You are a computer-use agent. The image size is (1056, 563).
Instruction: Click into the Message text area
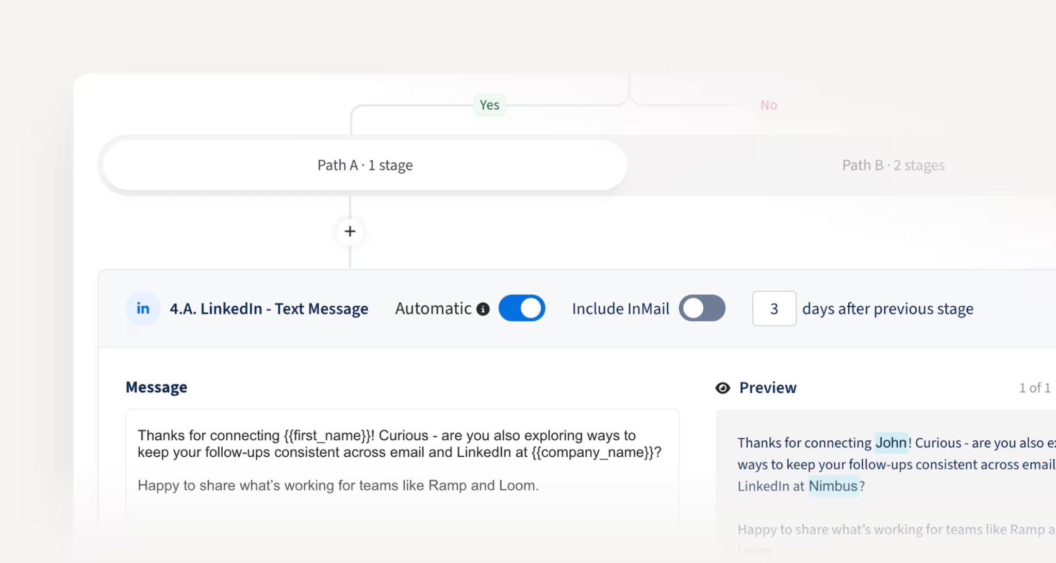click(402, 477)
